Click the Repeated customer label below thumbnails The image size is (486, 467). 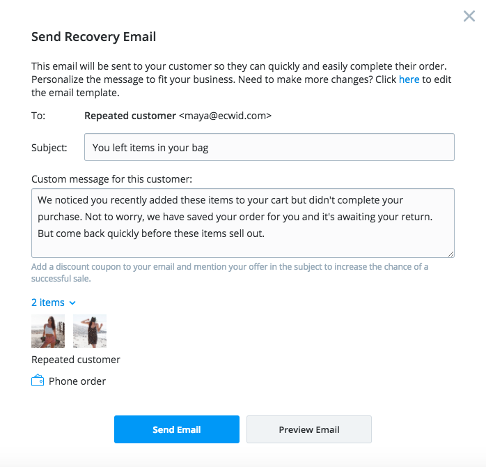(76, 360)
